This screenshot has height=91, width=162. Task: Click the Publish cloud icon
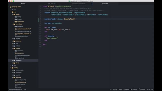click(x=132, y=89)
